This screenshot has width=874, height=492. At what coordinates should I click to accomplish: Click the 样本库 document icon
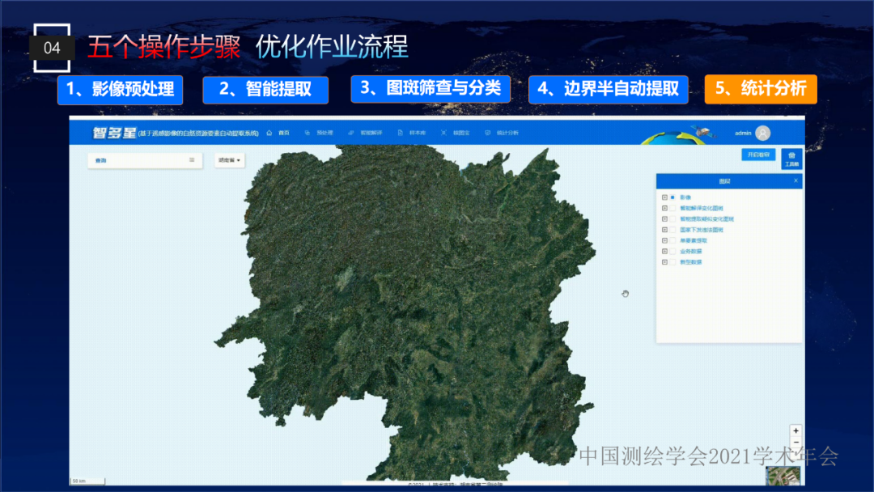[x=401, y=133]
